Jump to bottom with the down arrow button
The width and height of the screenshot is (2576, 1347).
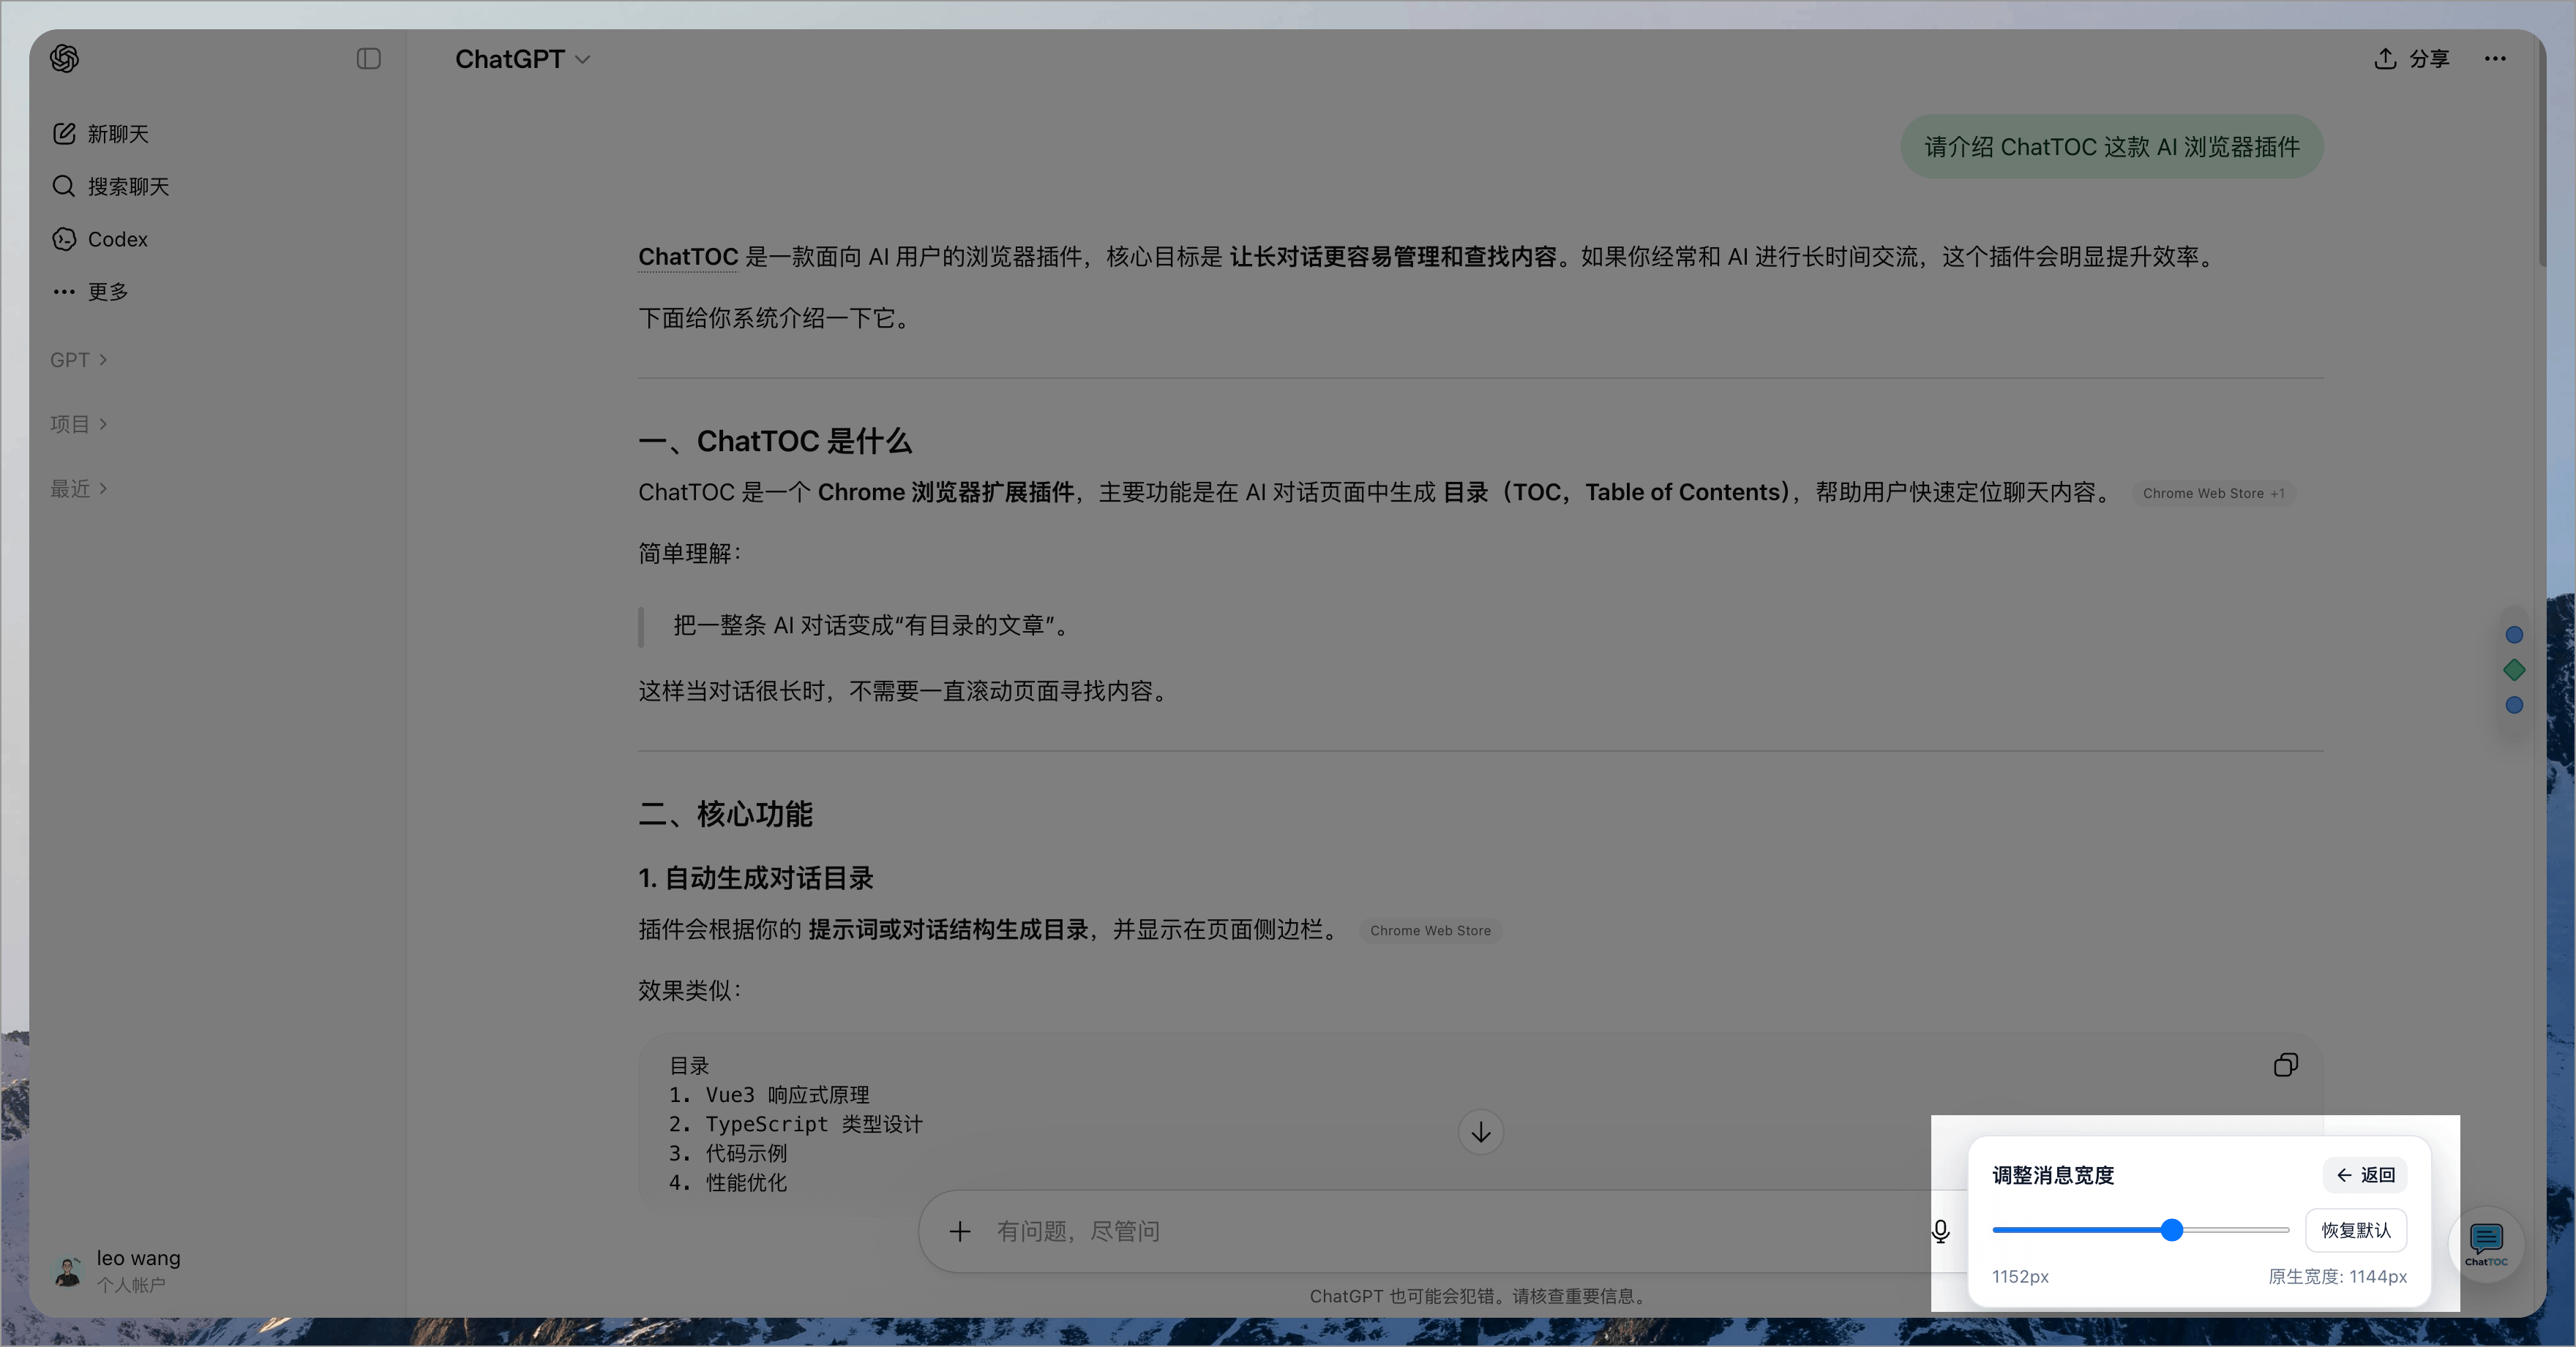(x=1481, y=1132)
